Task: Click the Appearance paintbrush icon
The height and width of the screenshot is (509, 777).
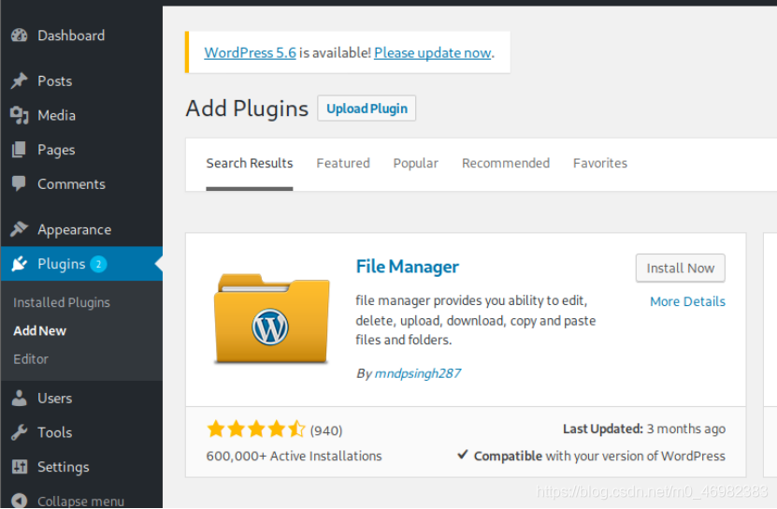Action: coord(19,229)
